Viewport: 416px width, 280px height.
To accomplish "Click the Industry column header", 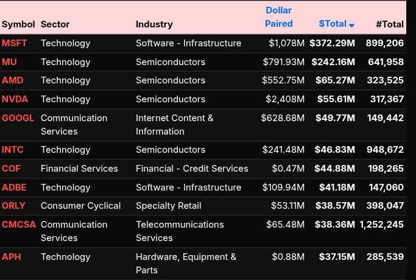I will point(154,24).
